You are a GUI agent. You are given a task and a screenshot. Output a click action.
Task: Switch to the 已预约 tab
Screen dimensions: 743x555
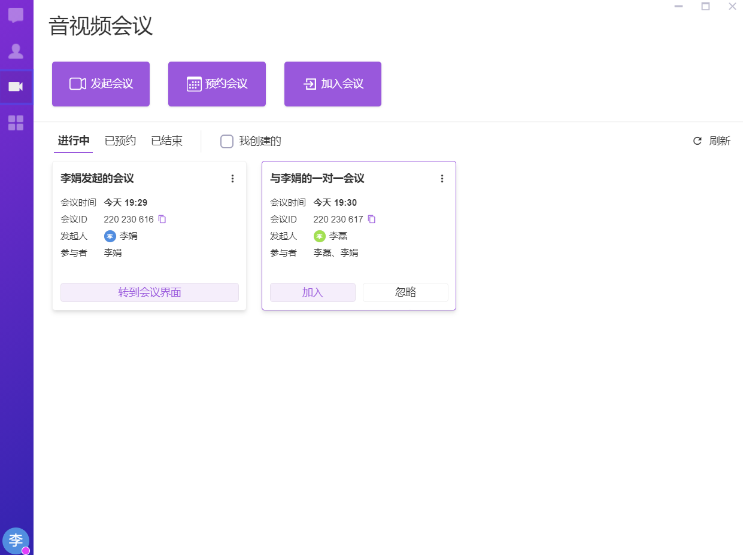click(x=120, y=141)
